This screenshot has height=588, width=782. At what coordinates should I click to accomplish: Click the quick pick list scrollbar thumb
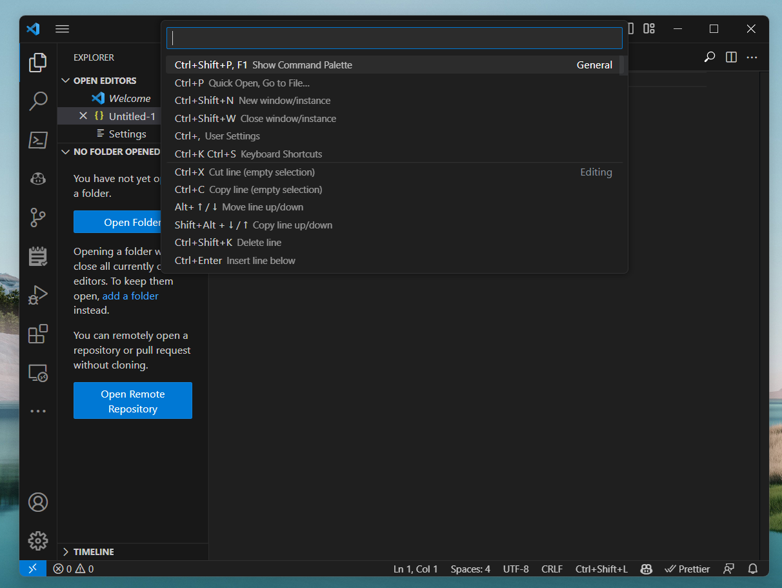[623, 66]
